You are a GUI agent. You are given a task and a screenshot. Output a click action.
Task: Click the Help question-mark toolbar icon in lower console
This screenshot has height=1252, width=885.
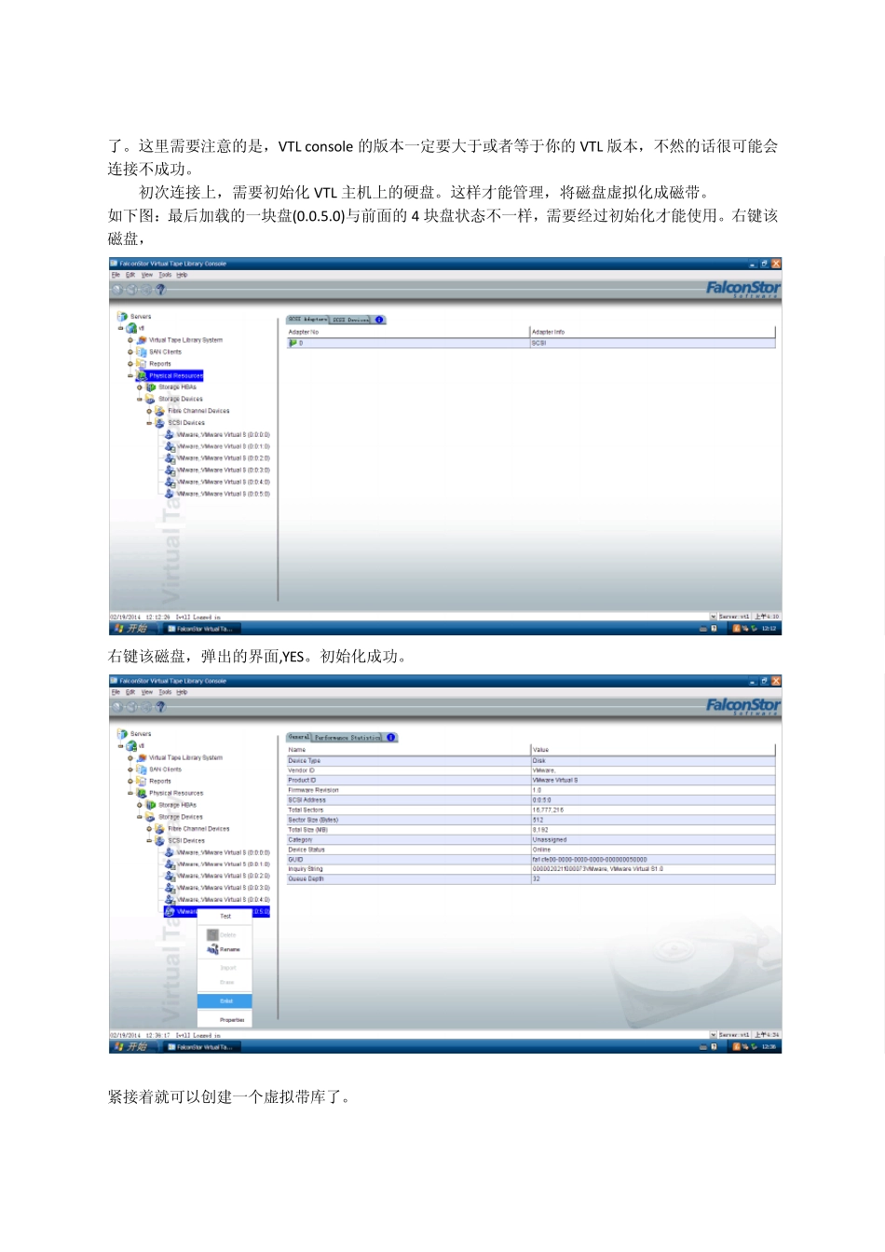tap(160, 707)
